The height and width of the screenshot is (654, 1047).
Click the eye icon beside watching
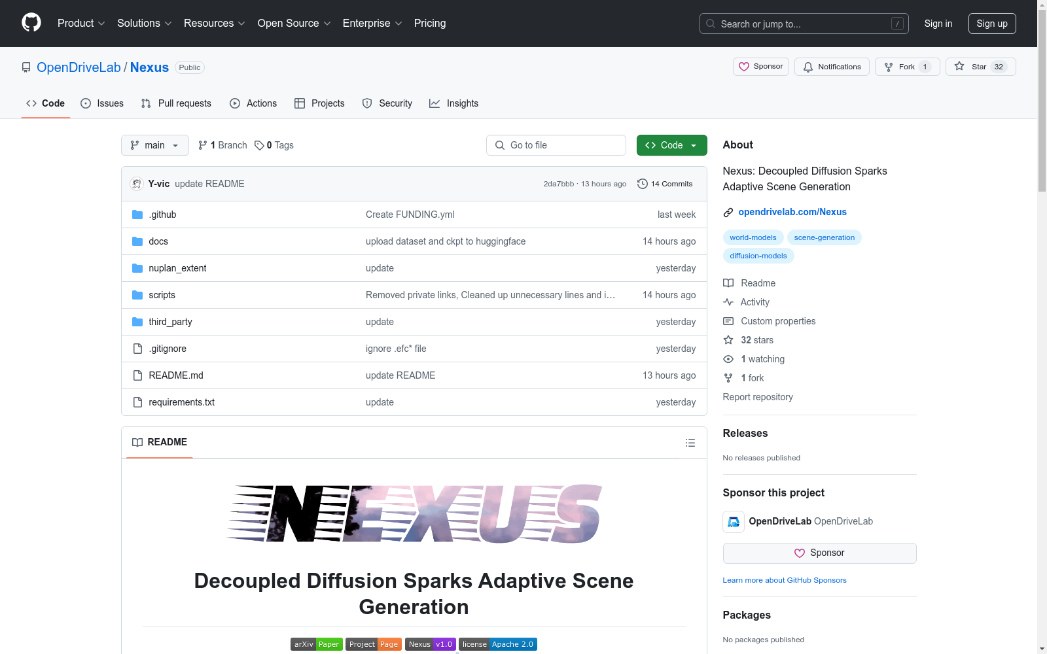coord(728,359)
